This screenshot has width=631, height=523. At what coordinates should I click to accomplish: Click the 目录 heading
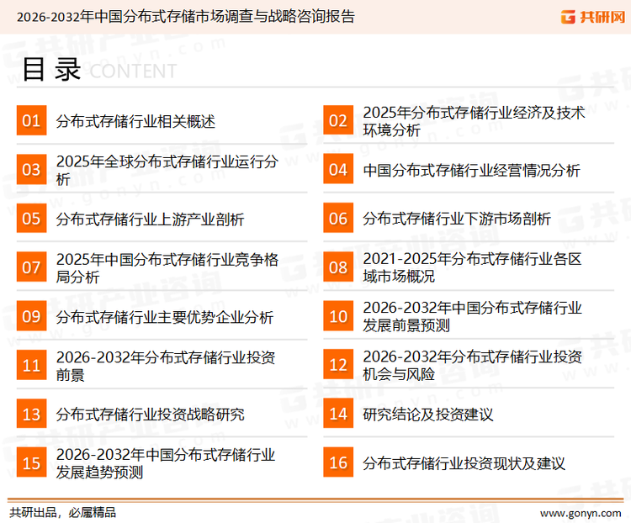pos(51,70)
